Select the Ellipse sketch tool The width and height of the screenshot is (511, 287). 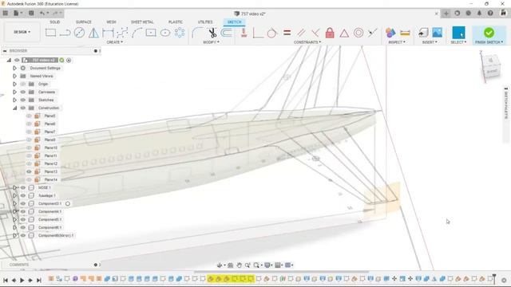pos(165,33)
